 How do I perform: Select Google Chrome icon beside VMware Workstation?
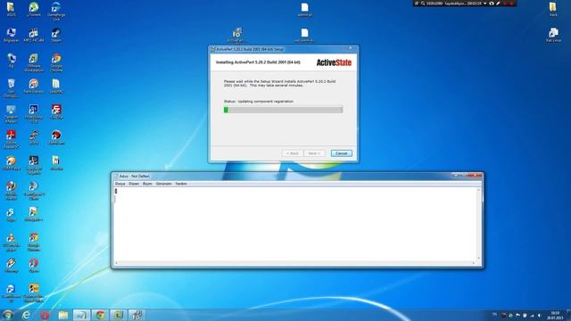point(56,63)
